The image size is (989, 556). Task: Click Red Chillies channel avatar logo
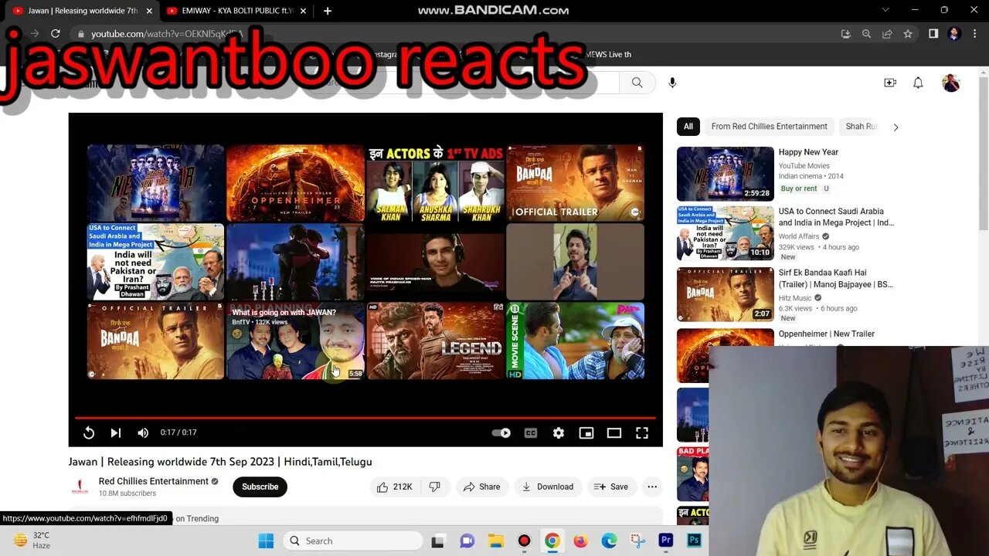tap(80, 486)
